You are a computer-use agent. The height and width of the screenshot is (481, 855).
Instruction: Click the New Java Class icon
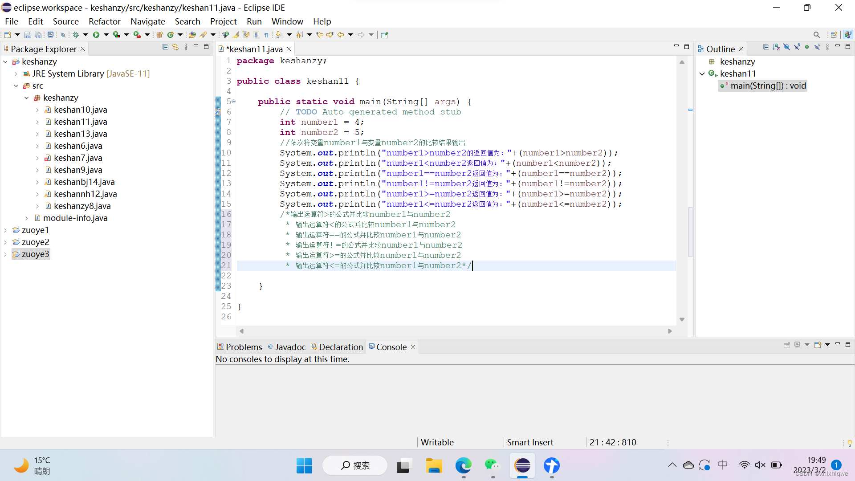pyautogui.click(x=170, y=35)
